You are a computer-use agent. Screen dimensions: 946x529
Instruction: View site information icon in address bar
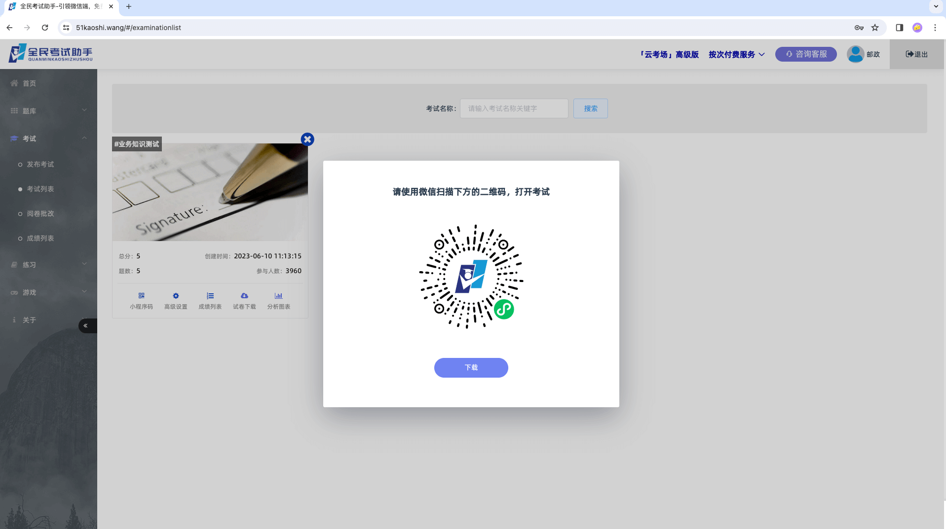pyautogui.click(x=66, y=28)
